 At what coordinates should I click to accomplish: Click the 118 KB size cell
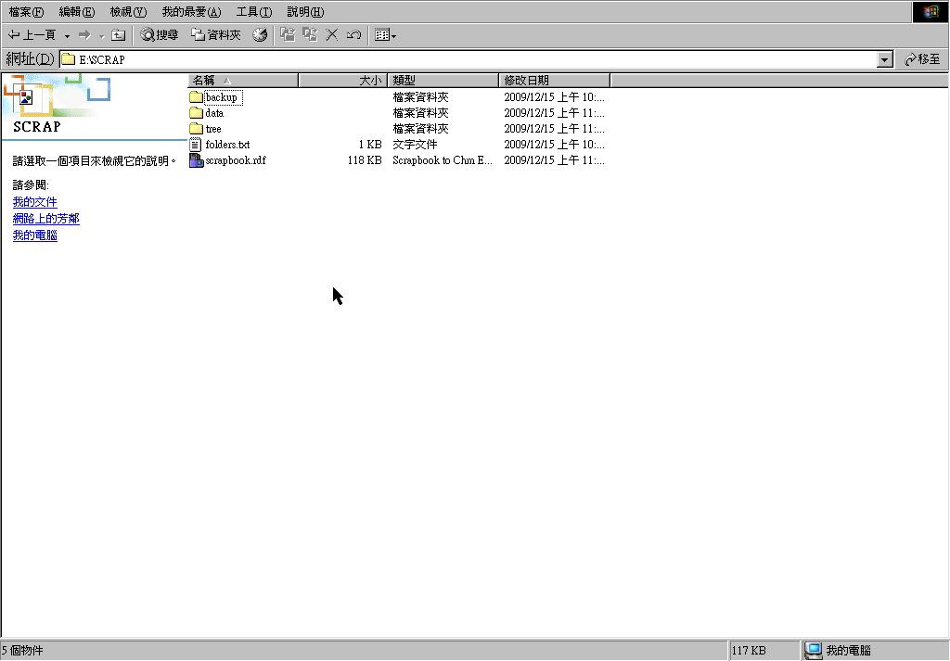pos(364,159)
